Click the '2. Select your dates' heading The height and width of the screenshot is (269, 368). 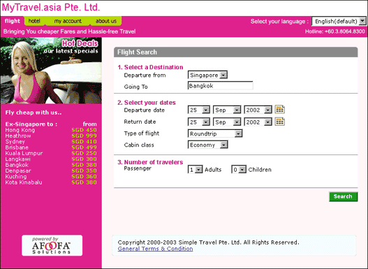tap(147, 103)
